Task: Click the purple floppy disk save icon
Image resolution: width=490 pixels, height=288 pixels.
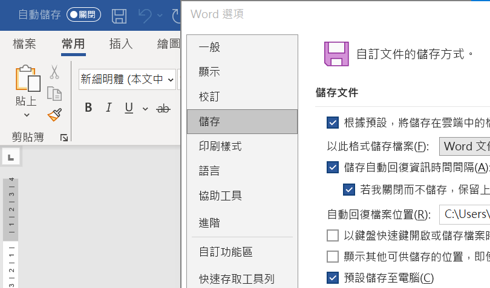Action: tap(336, 54)
